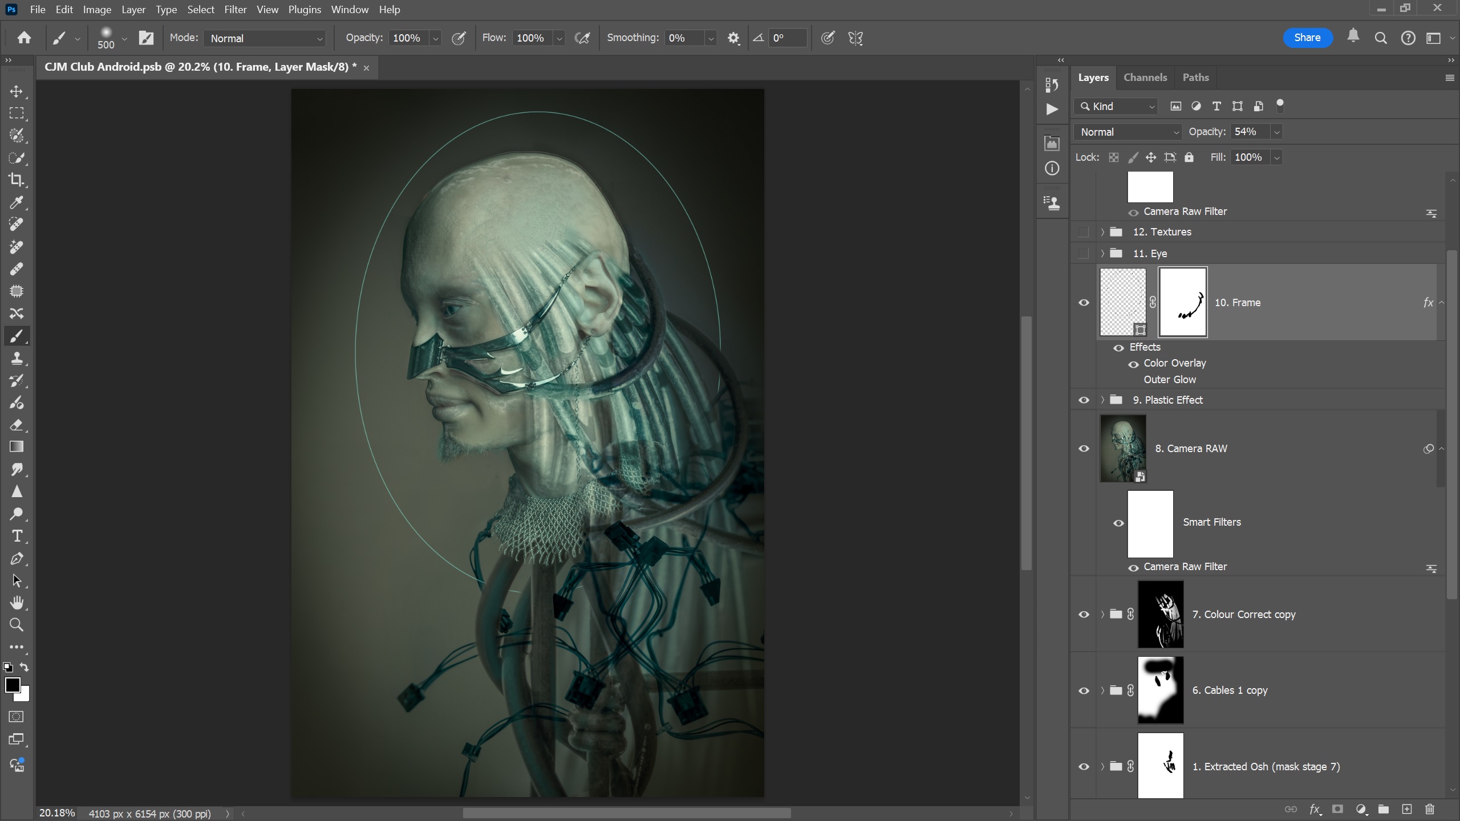Hide the 9. Plastic Effect group
The height and width of the screenshot is (821, 1460).
pos(1084,400)
